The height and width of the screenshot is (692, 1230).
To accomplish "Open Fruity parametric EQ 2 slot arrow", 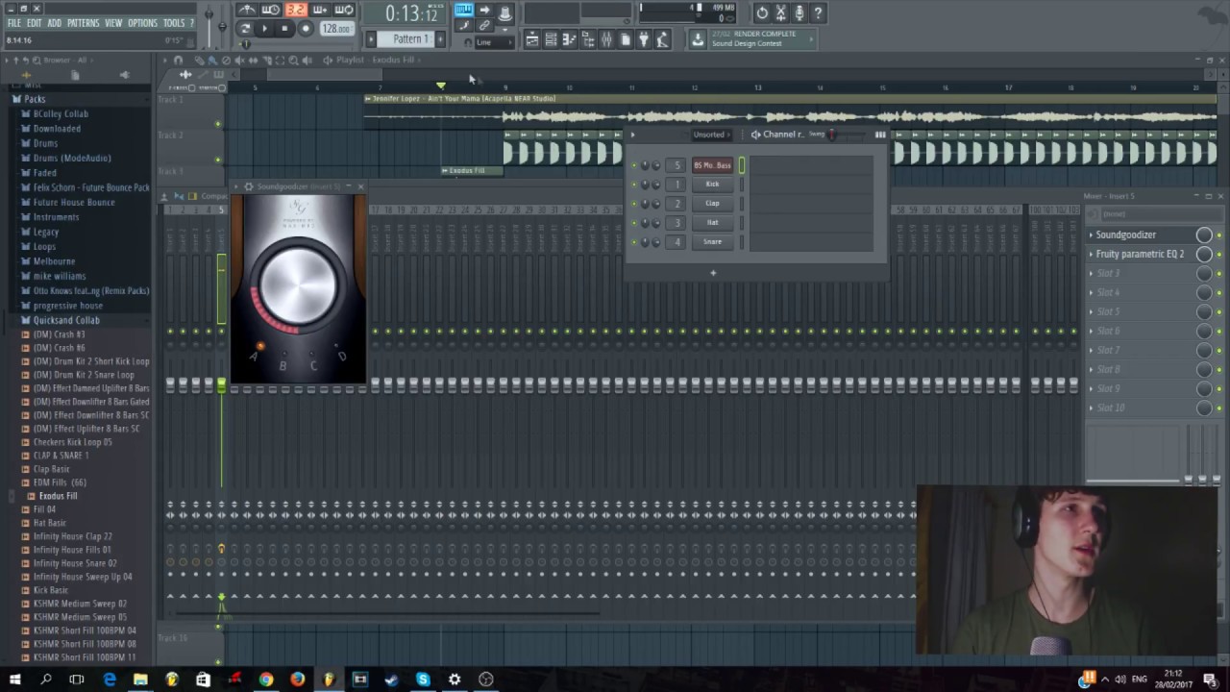I will (x=1091, y=254).
